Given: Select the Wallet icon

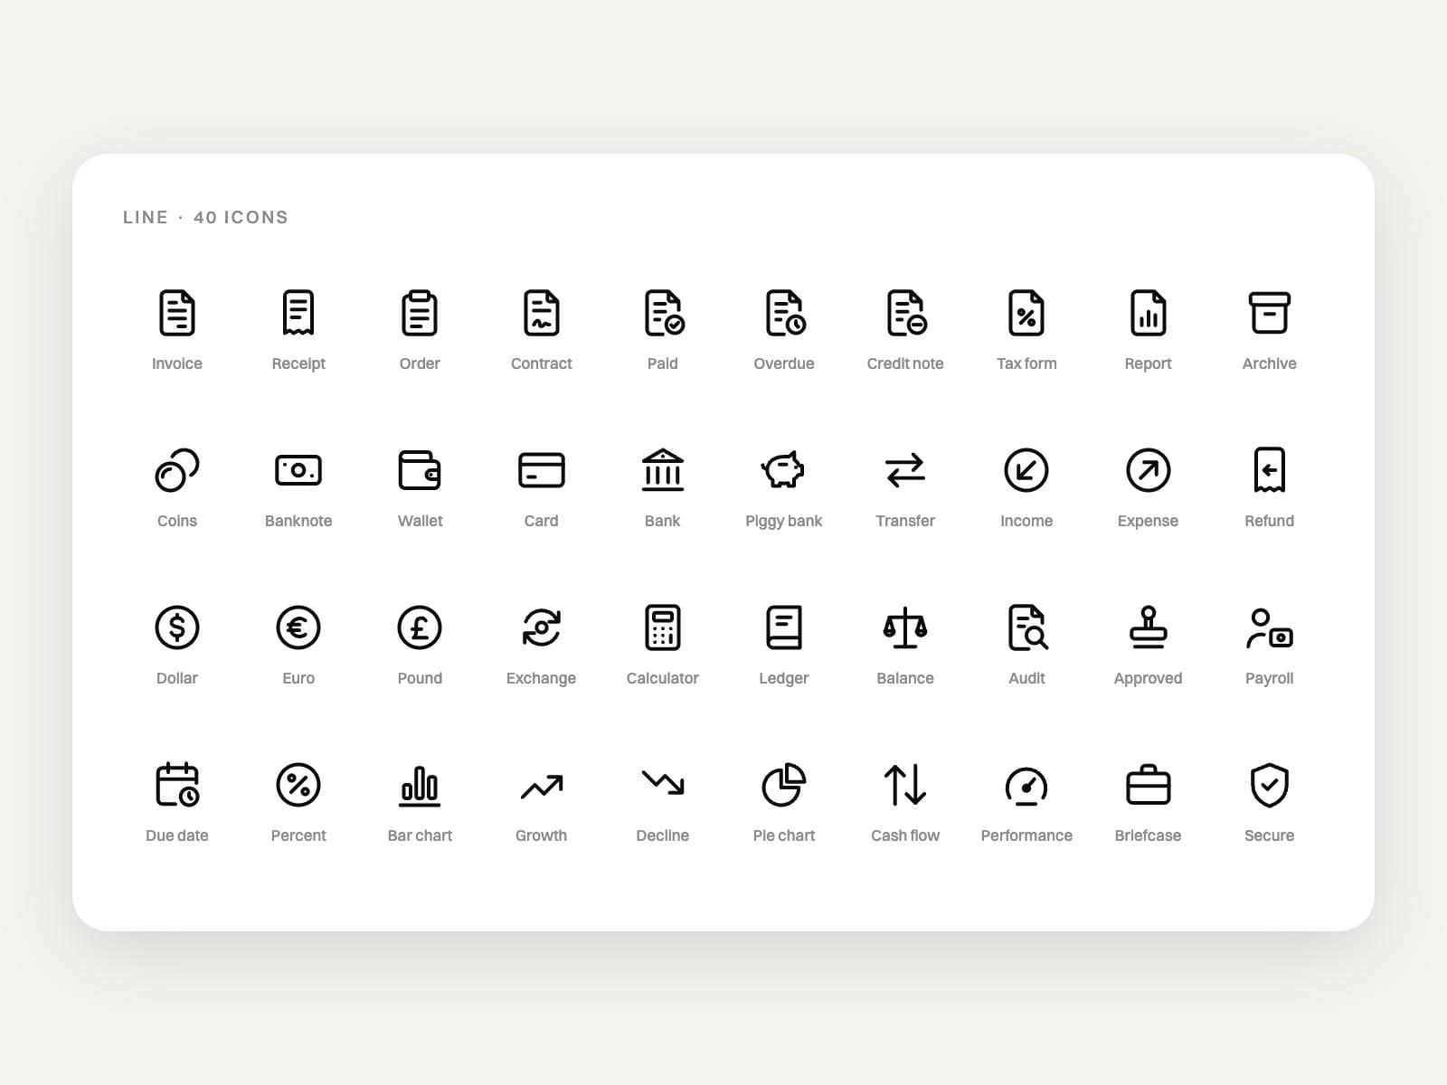Looking at the screenshot, I should (420, 470).
